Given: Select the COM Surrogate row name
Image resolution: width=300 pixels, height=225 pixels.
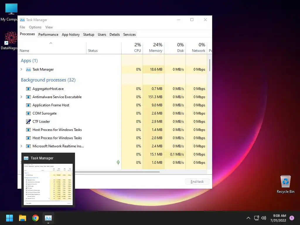Looking at the screenshot, I should [45, 113].
